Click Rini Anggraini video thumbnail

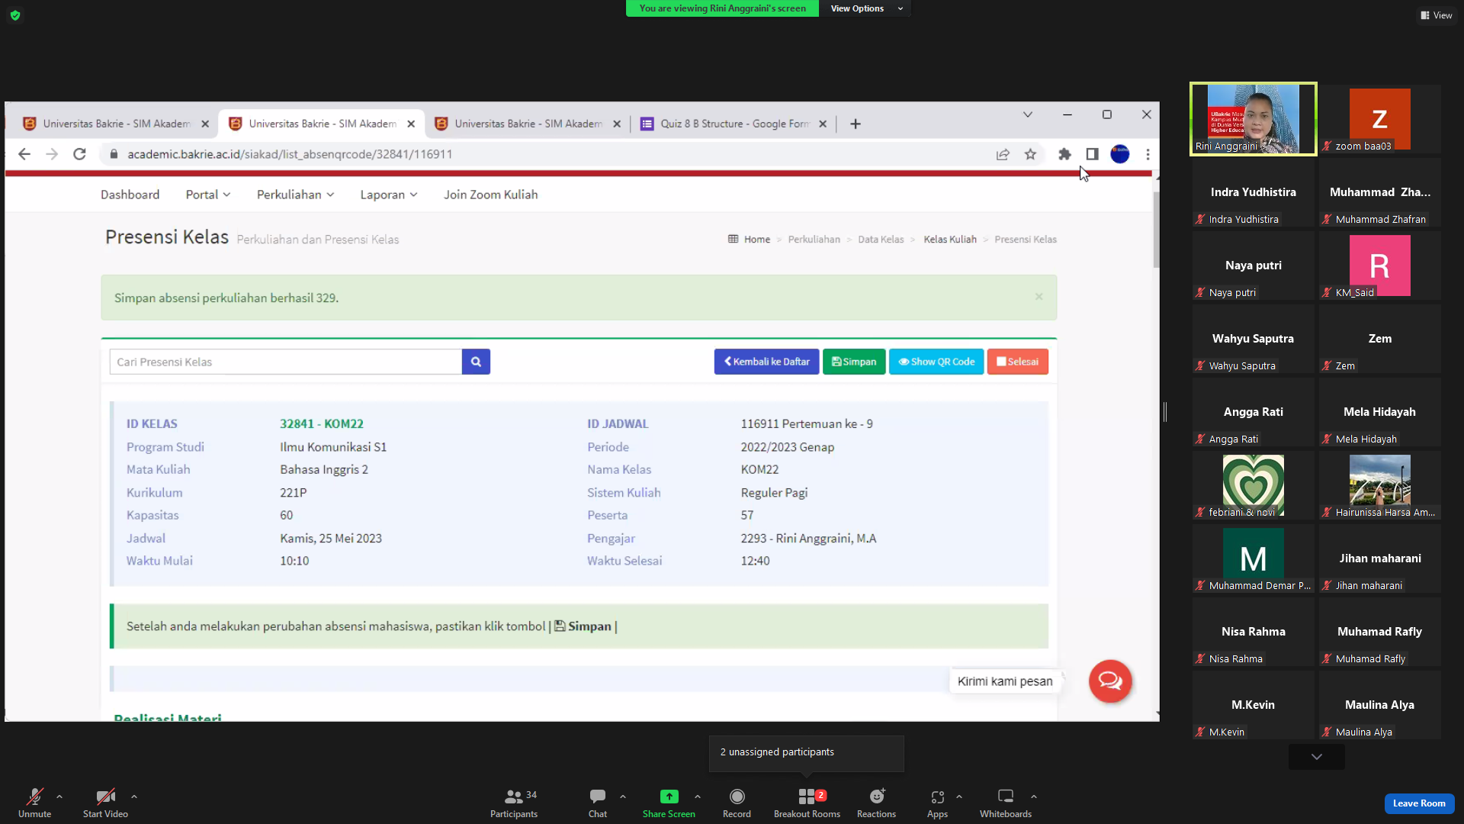tap(1254, 119)
